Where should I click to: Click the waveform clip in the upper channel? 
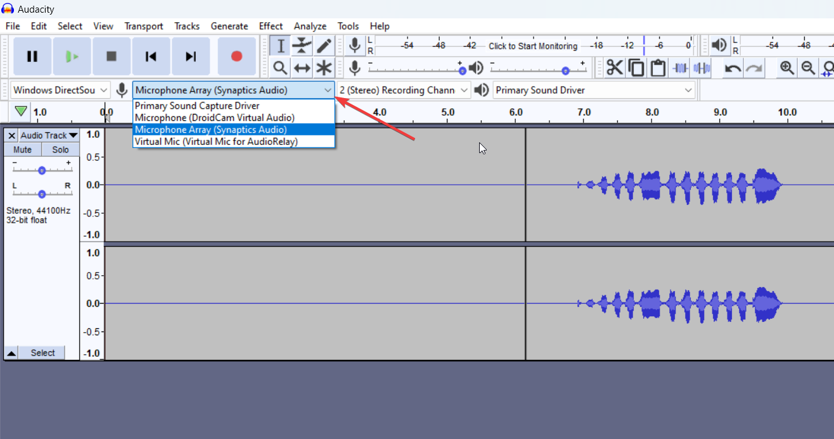680,185
